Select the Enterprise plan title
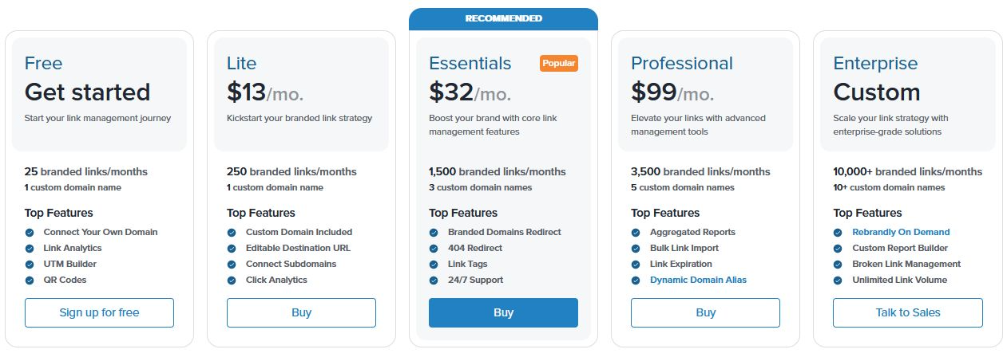This screenshot has width=1007, height=361. coord(875,63)
